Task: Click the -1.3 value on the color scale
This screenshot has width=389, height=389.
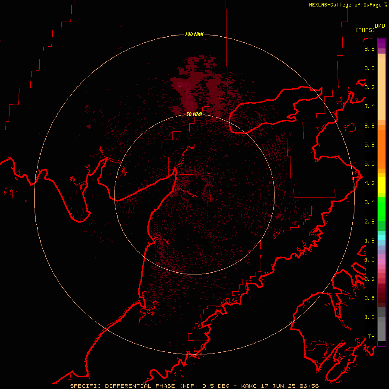Action: click(x=368, y=318)
